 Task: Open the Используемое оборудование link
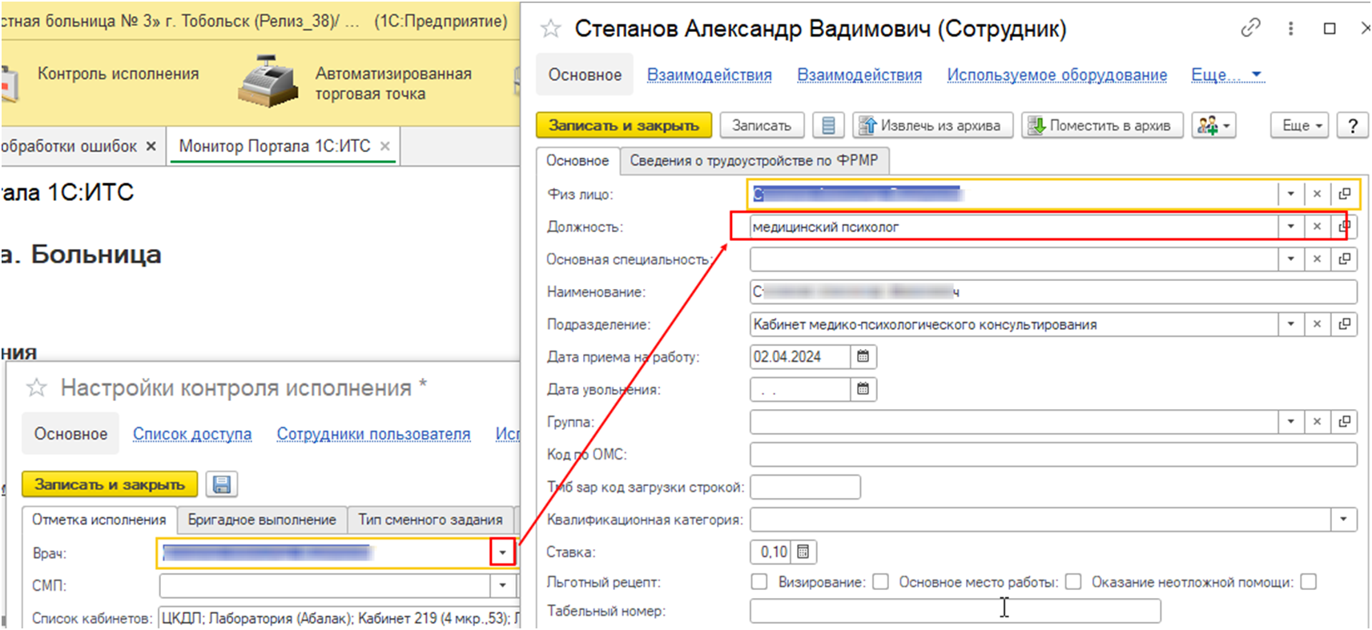(1056, 74)
